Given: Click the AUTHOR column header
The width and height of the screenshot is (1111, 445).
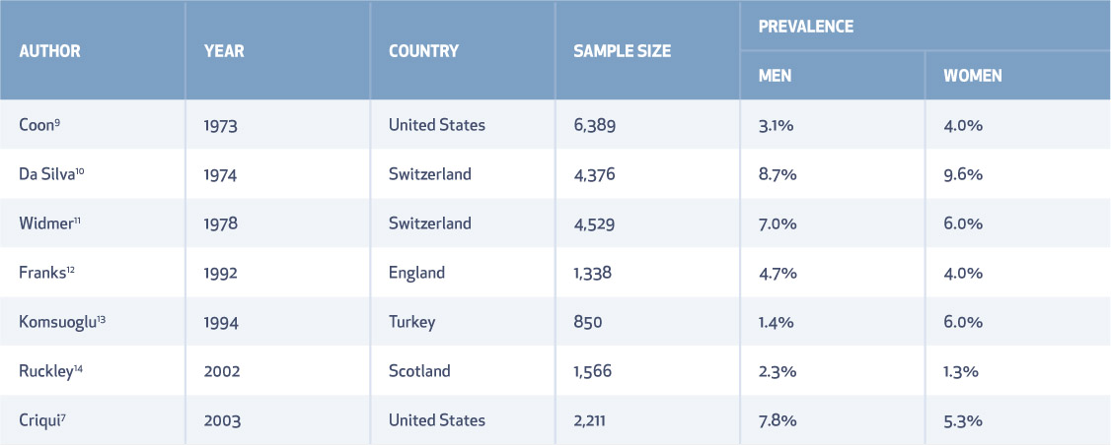Looking at the screenshot, I should [x=49, y=51].
